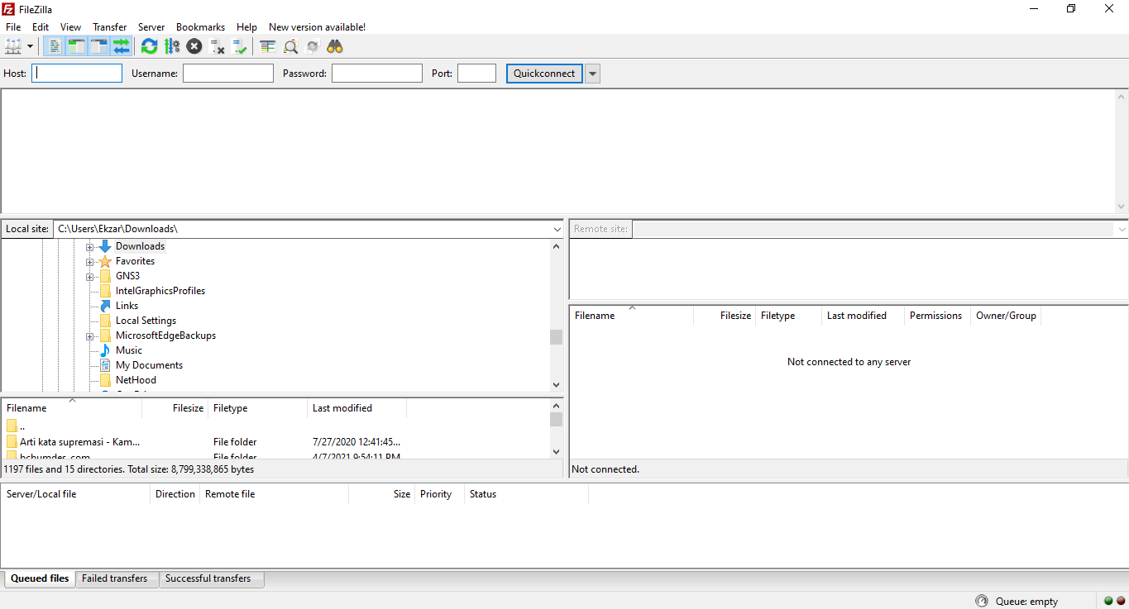Focus the Port input field

[x=476, y=74]
